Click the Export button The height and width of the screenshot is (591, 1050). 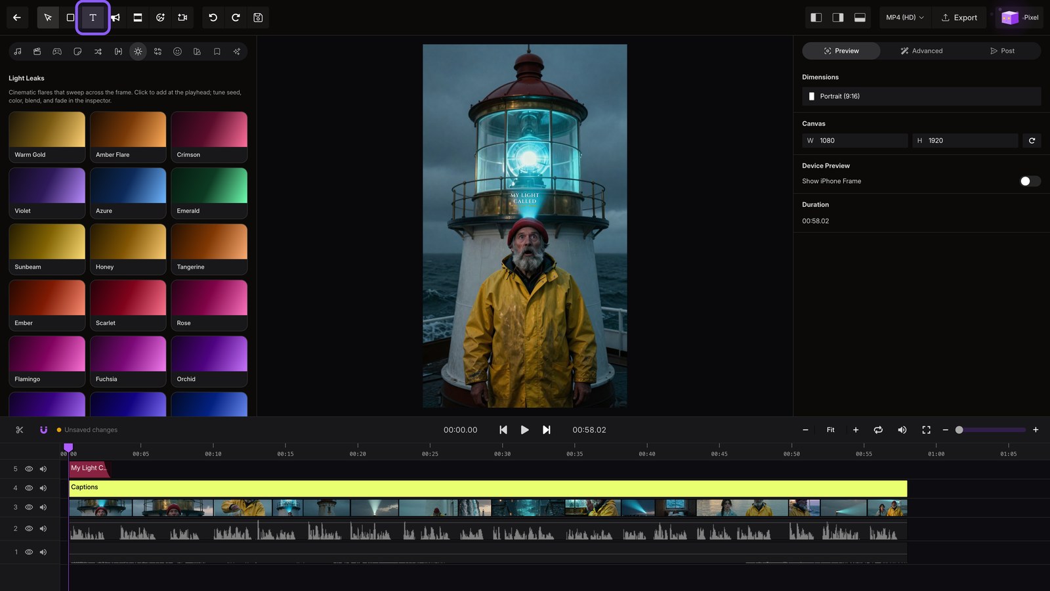pyautogui.click(x=959, y=18)
